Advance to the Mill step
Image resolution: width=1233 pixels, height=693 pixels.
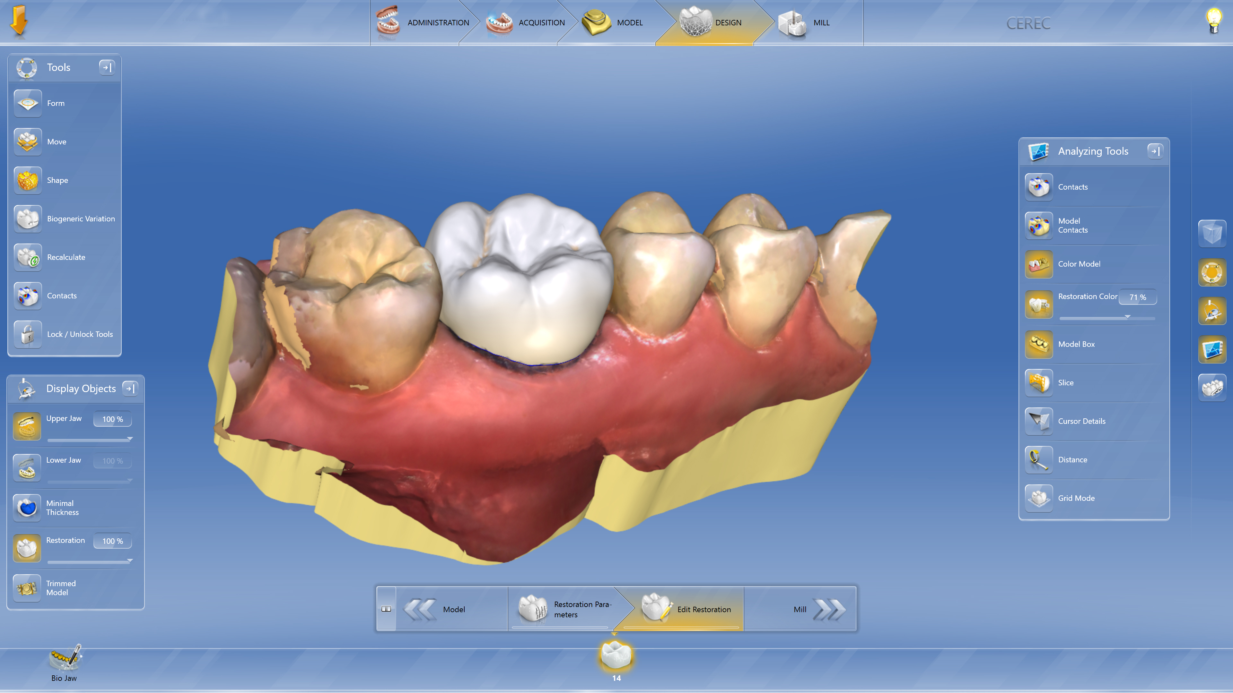[x=800, y=609]
